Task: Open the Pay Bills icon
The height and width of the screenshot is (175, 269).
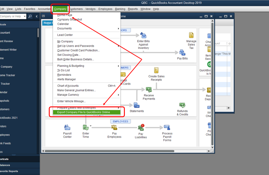Action: coord(182,53)
